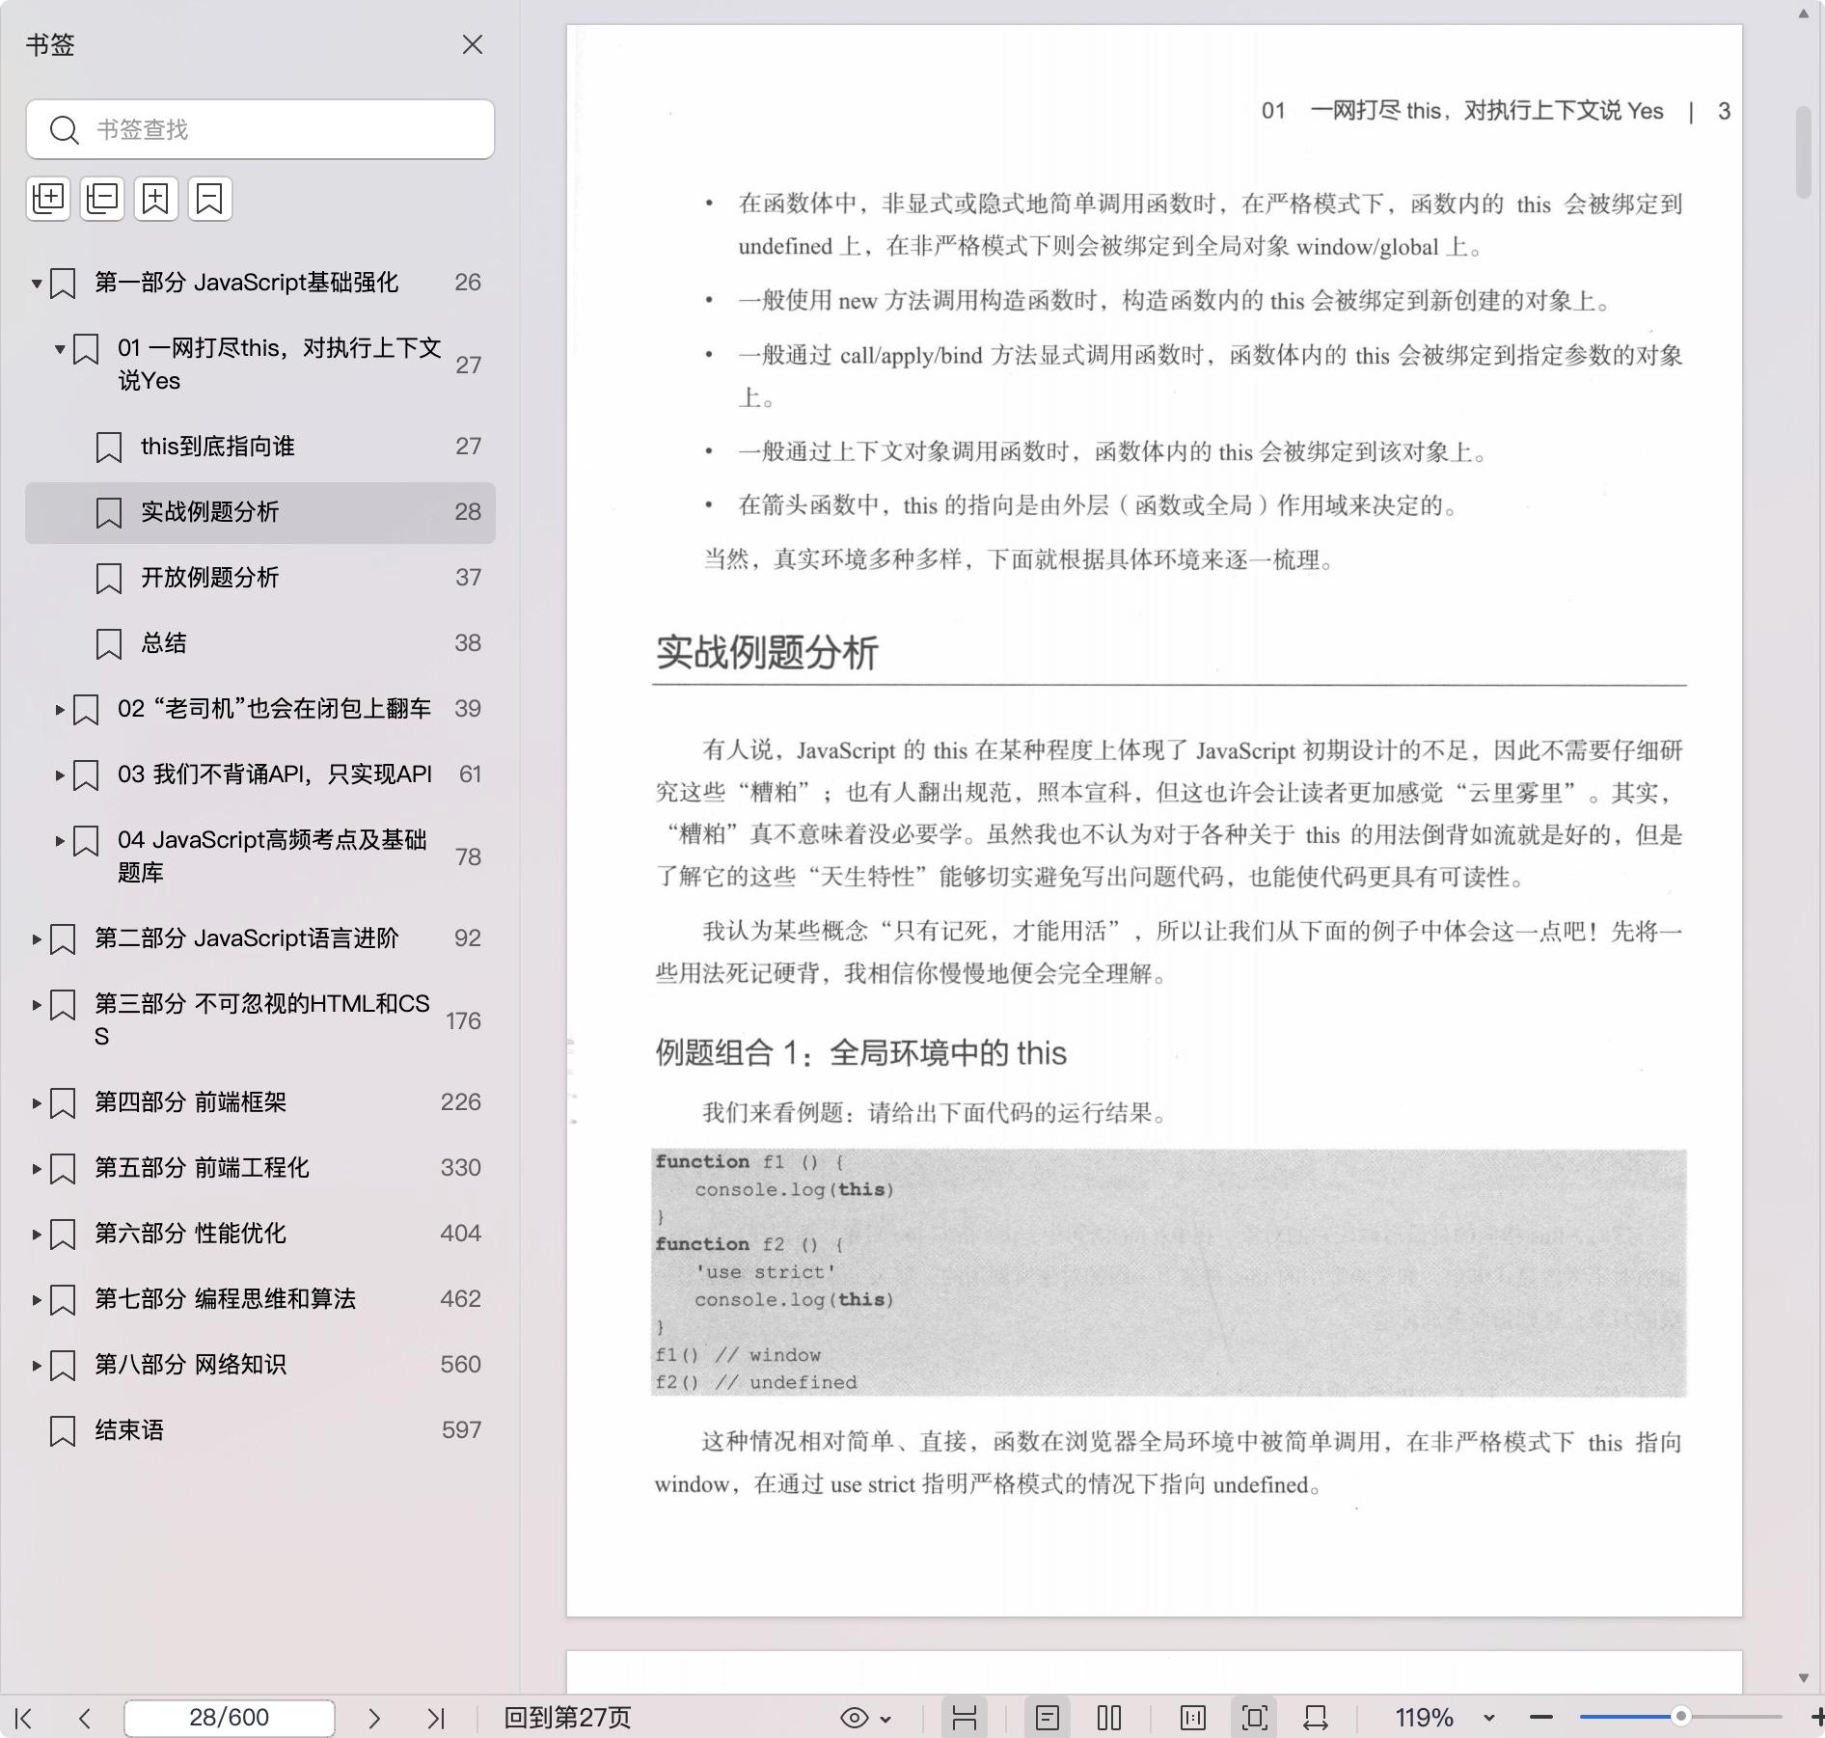This screenshot has height=1738, width=1825.
Task: Jump to the first page
Action: point(25,1718)
